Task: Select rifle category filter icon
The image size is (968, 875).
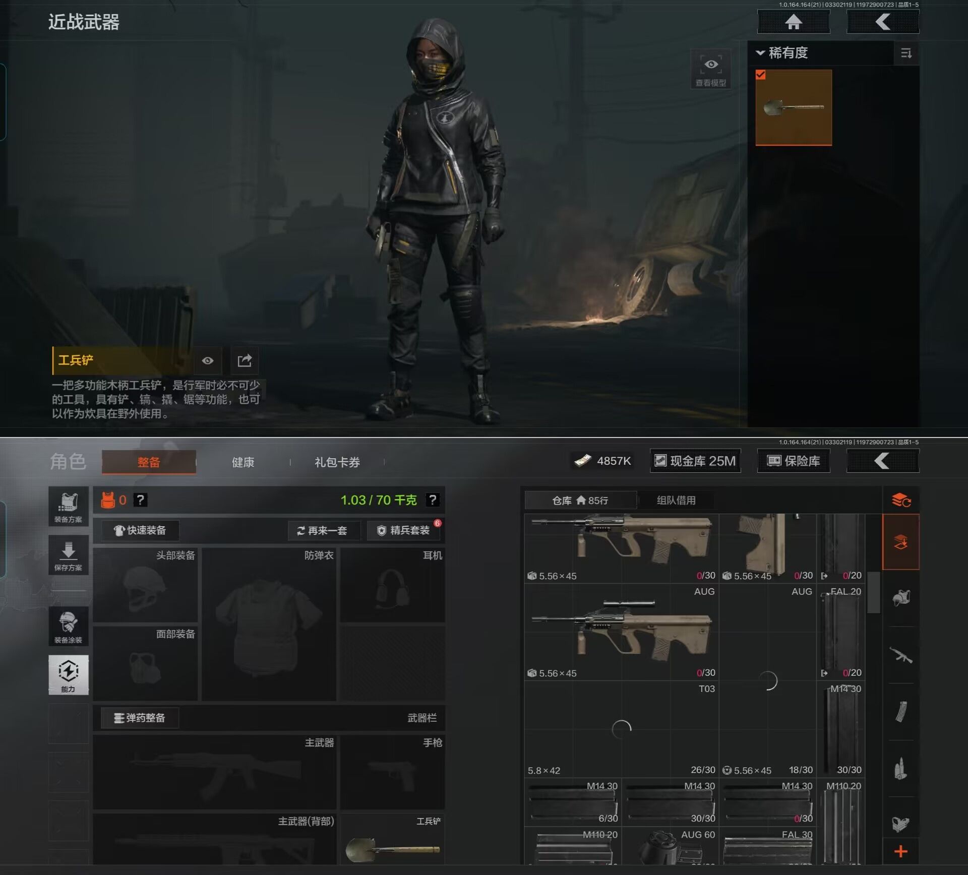Action: click(900, 655)
